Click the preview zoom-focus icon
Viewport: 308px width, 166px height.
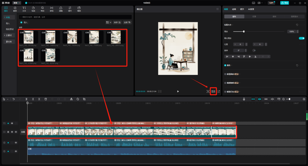pyautogui.click(x=208, y=91)
